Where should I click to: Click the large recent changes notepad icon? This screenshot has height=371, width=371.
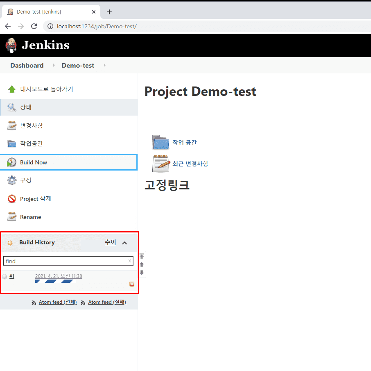point(161,164)
